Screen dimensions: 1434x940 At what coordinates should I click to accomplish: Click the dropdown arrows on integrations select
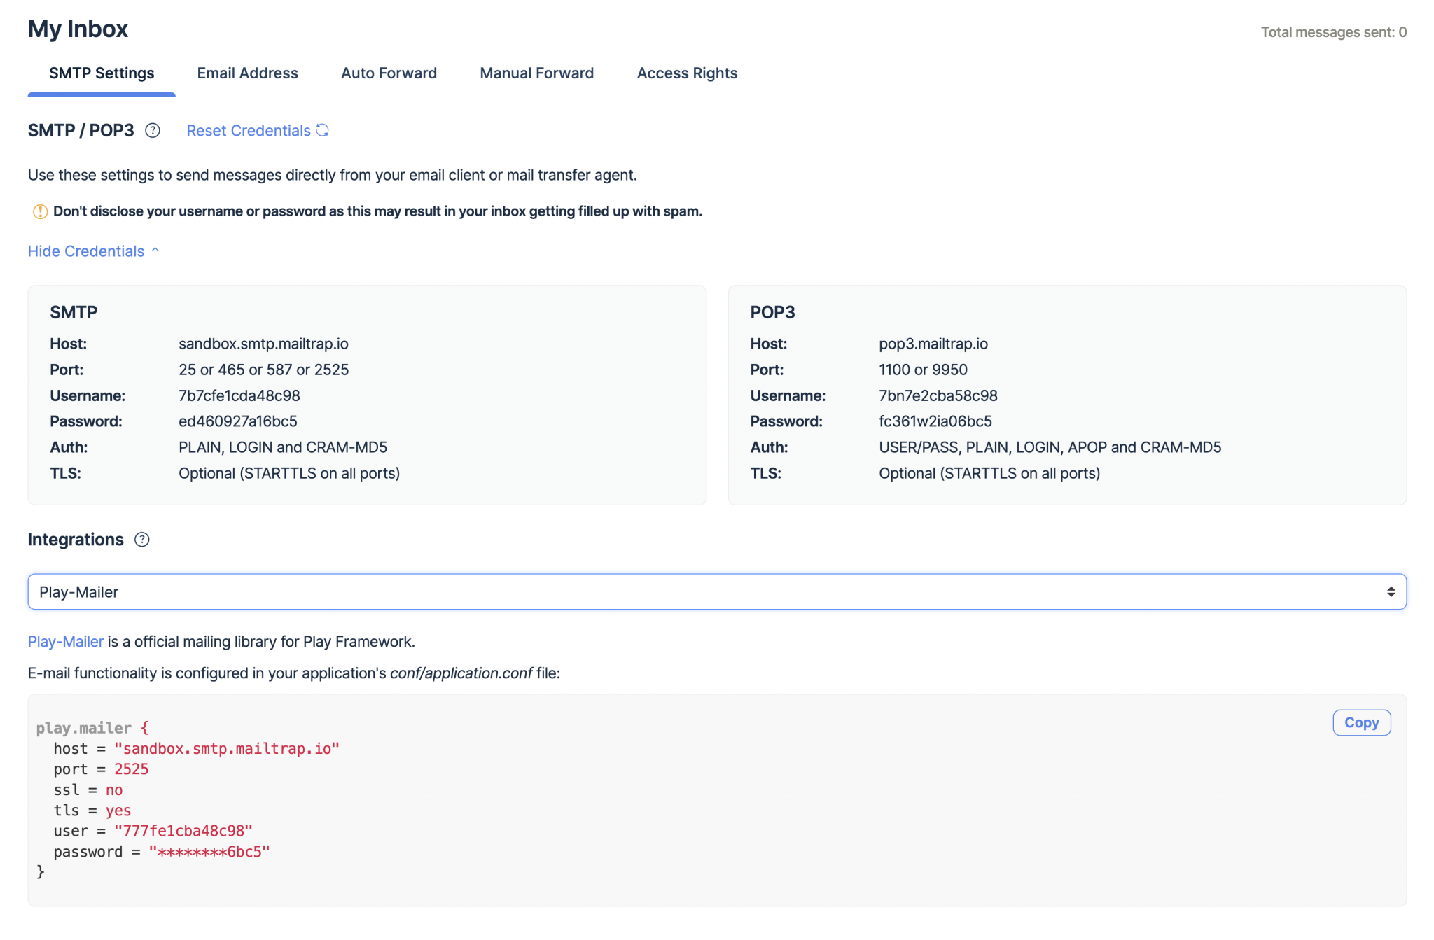coord(1391,592)
